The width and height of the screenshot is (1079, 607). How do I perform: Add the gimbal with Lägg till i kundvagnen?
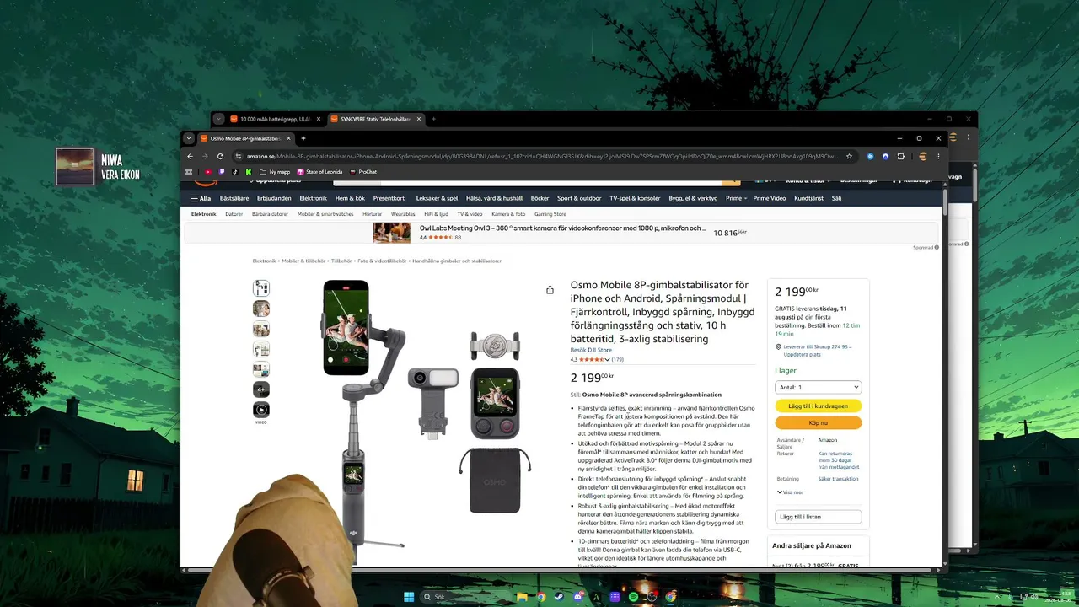coord(818,406)
